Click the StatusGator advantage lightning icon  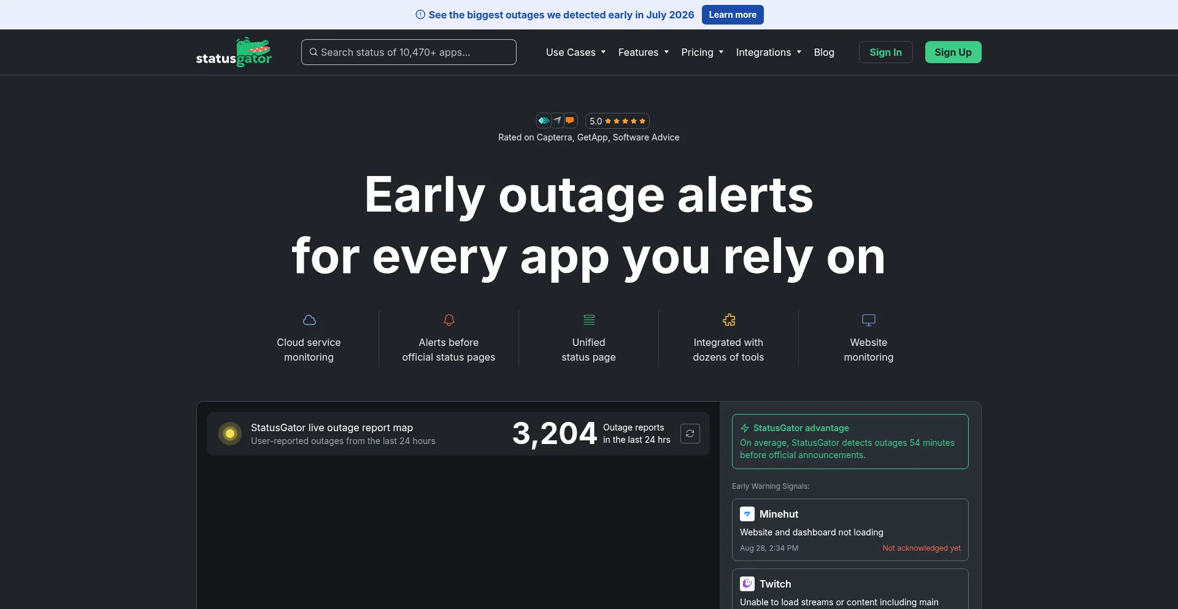click(x=745, y=428)
